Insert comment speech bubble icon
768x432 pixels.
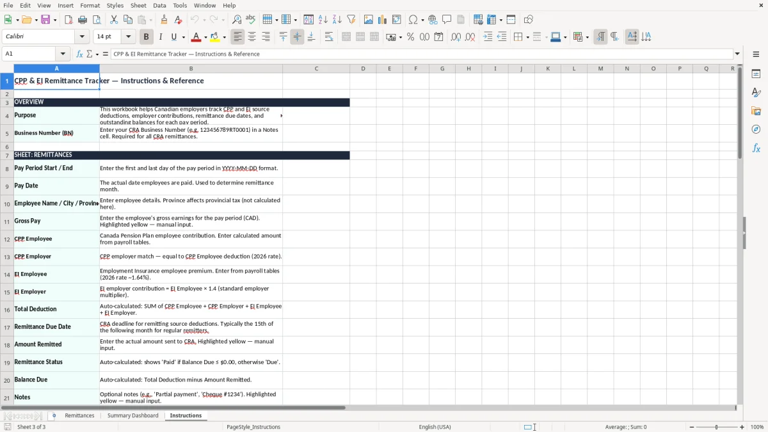coord(447,20)
